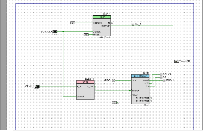Click the BUS_CLK wire junction dot

point(63,32)
